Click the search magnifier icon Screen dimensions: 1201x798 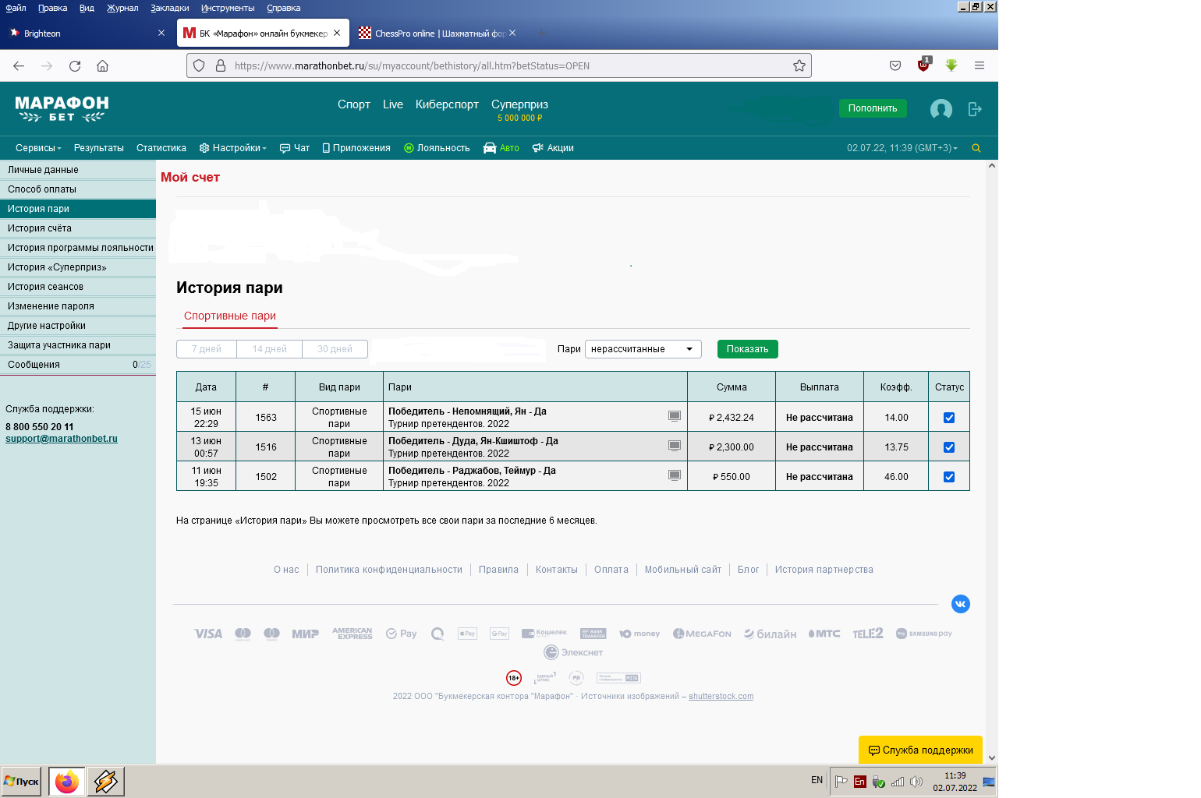(x=976, y=148)
